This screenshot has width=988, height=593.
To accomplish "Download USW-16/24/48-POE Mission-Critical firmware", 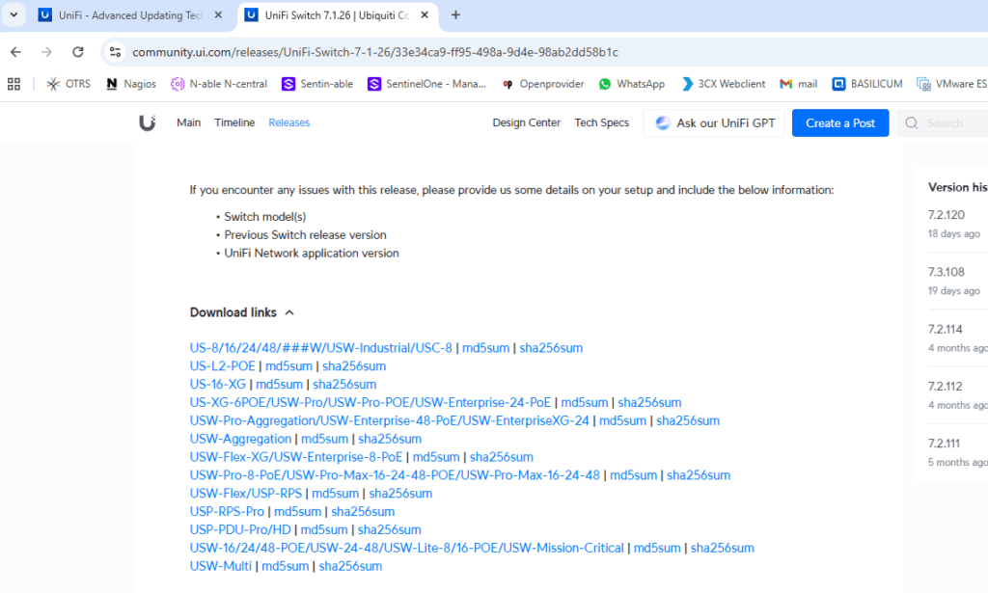I will point(406,549).
